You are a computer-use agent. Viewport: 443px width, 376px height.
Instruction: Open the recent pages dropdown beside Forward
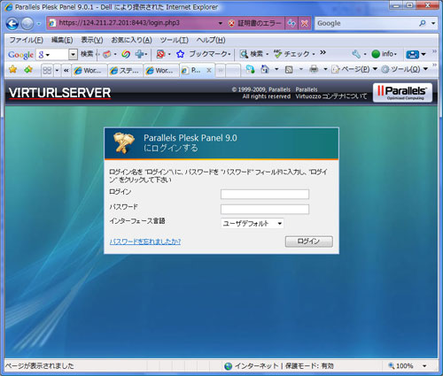[x=39, y=24]
